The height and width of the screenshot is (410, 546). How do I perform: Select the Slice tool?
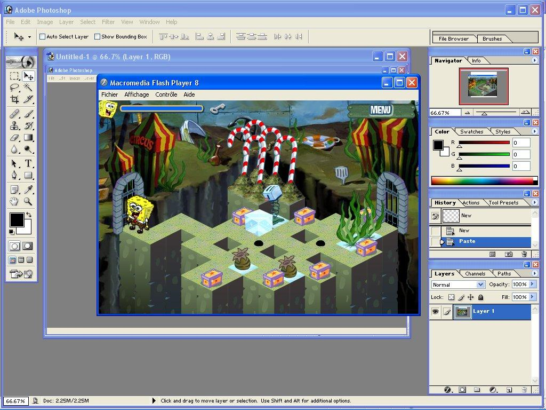[28, 99]
